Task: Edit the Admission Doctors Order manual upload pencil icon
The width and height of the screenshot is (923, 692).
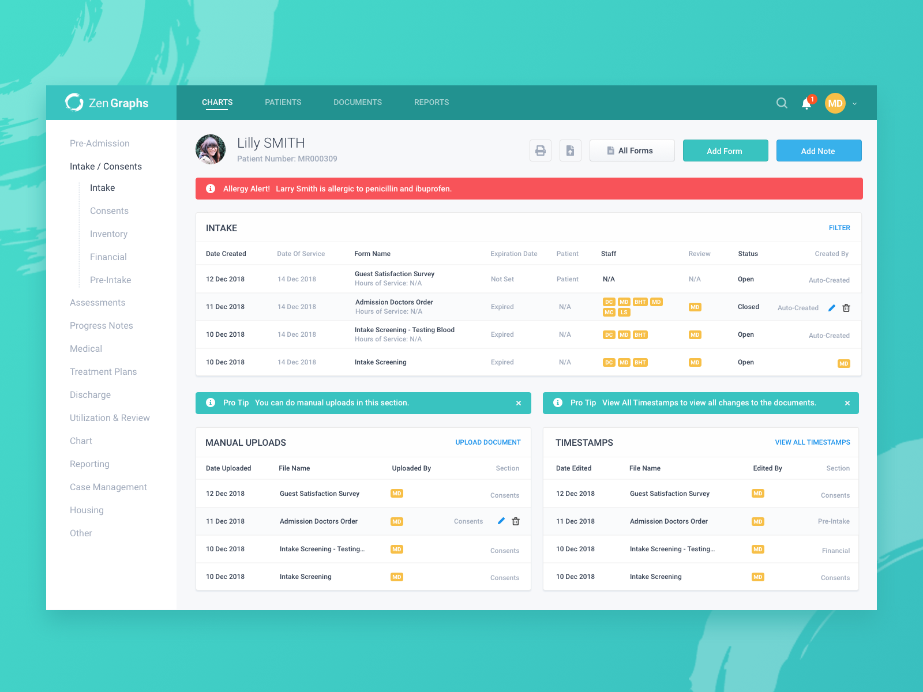Action: [501, 521]
